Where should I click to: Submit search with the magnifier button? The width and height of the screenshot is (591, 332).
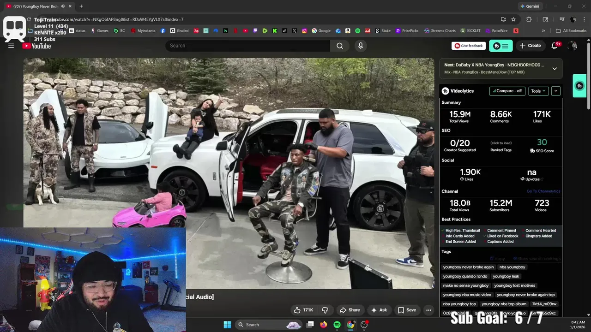pyautogui.click(x=340, y=46)
